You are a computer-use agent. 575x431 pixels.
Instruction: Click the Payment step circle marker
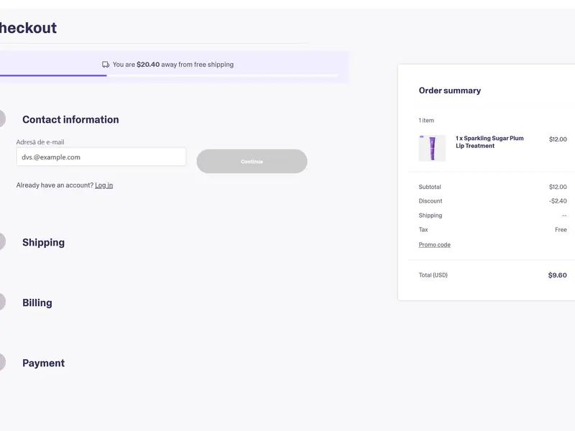tap(1, 363)
